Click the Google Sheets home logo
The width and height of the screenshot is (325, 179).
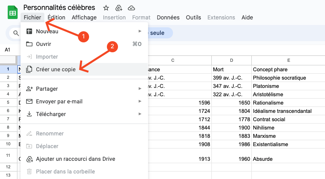click(x=13, y=12)
